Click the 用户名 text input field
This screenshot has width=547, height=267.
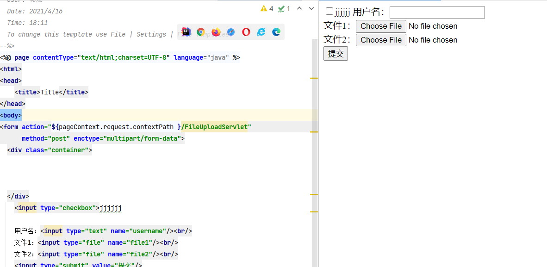[437, 12]
